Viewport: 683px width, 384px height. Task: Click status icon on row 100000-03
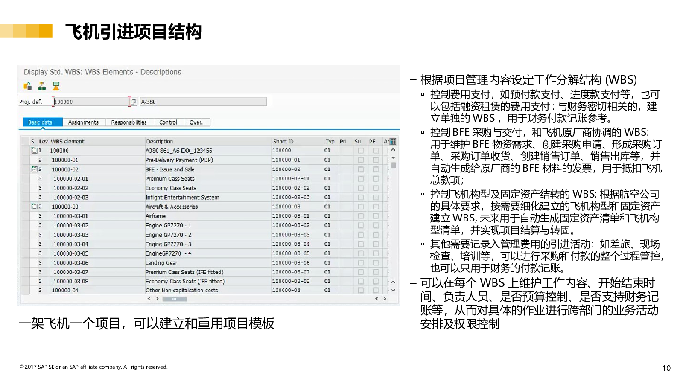pyautogui.click(x=34, y=207)
